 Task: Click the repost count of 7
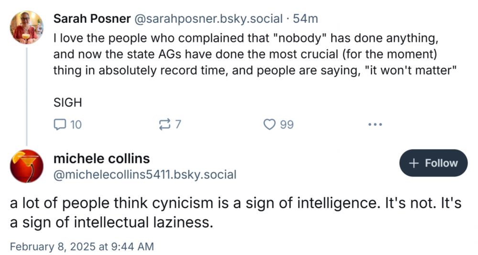coord(178,125)
